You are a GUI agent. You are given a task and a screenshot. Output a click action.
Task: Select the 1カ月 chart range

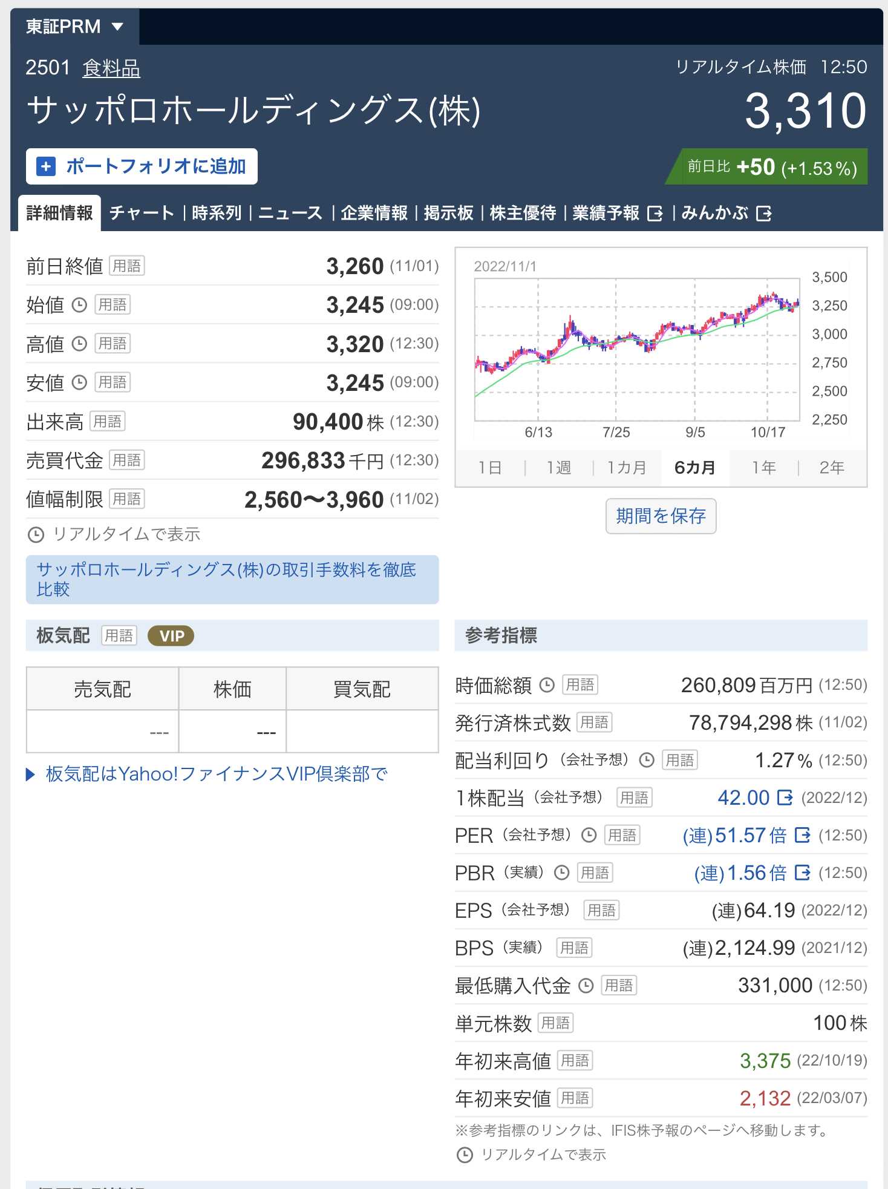[627, 468]
